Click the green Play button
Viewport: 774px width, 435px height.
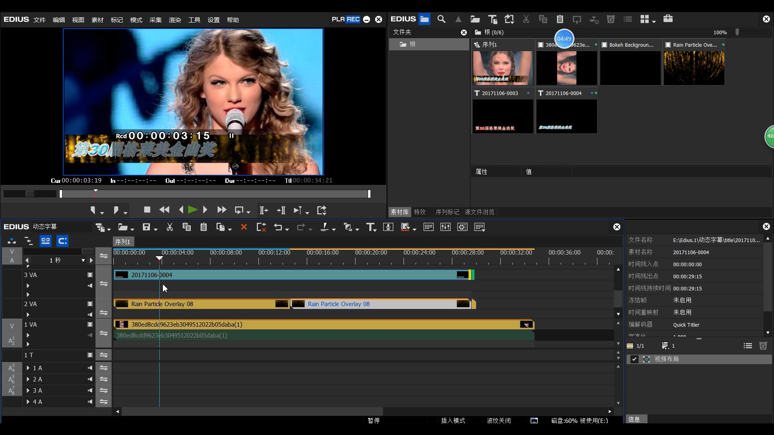193,210
